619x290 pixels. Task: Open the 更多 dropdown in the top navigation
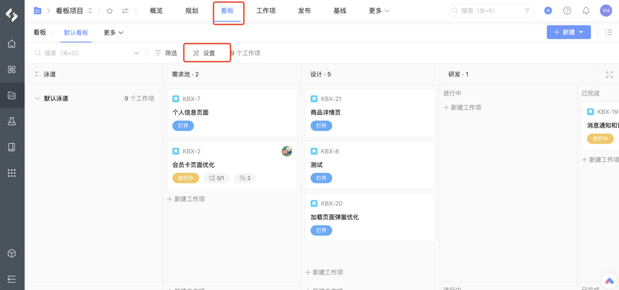click(379, 10)
